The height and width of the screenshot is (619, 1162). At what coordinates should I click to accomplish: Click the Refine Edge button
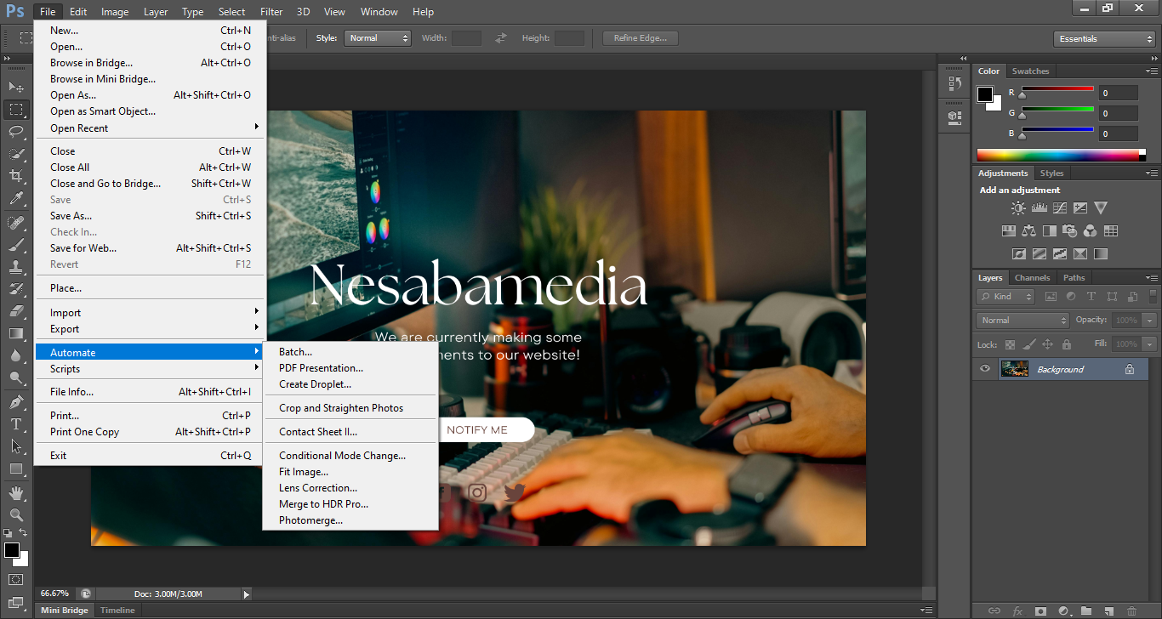tap(640, 38)
